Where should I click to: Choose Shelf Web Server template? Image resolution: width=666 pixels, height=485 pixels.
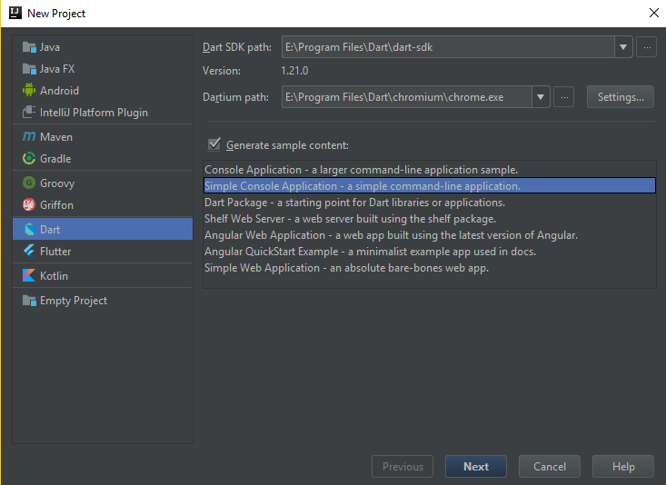click(350, 219)
